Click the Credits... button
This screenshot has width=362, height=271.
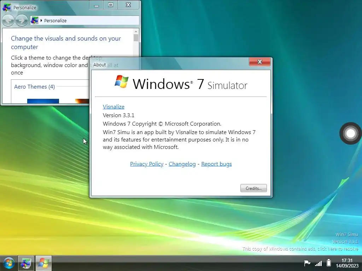coord(253,188)
